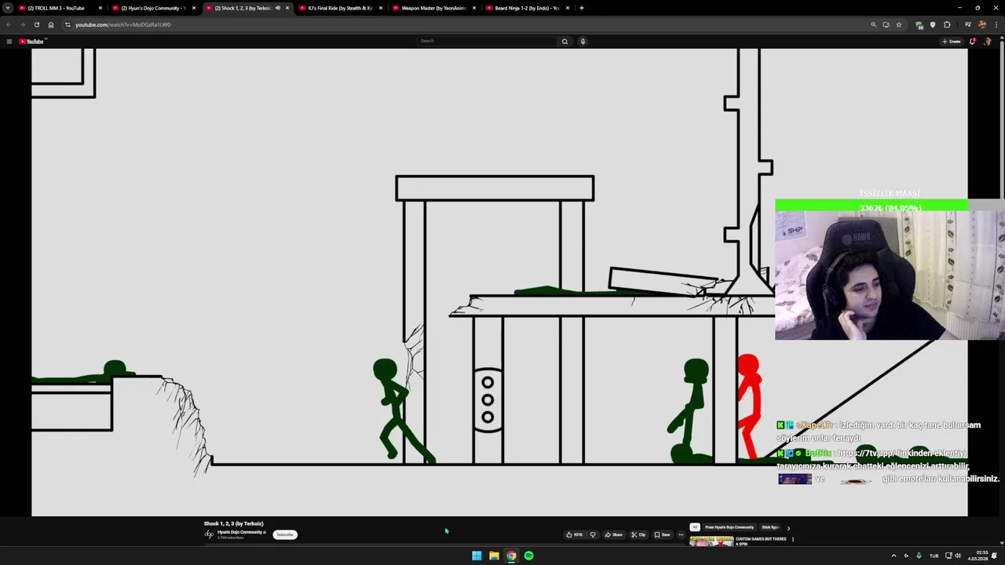This screenshot has height=565, width=1005.
Task: Save the video to playlist
Action: coord(663,534)
